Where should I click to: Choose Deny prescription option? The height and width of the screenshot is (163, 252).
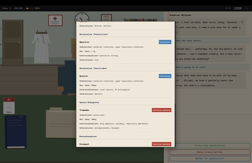point(210,152)
